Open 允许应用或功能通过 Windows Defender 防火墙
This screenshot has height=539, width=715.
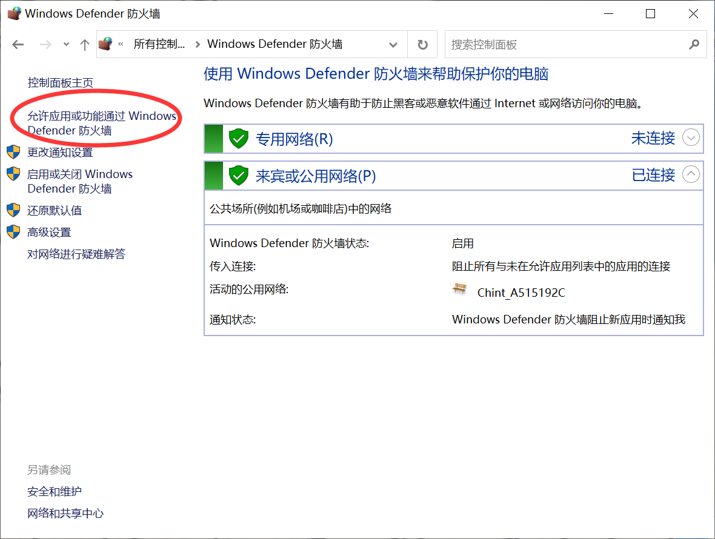(102, 123)
